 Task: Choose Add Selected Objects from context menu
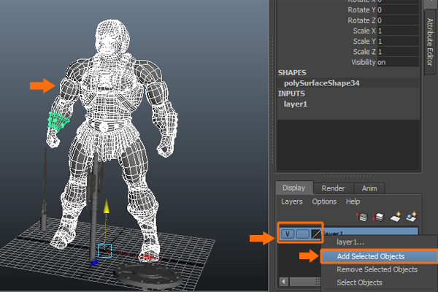(371, 256)
